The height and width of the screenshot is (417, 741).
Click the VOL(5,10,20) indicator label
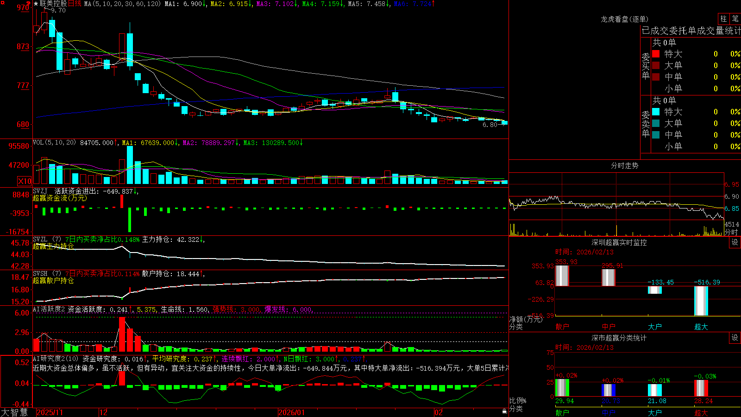pyautogui.click(x=54, y=143)
